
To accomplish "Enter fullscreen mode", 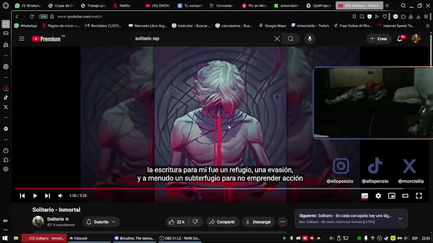I will pos(419,196).
